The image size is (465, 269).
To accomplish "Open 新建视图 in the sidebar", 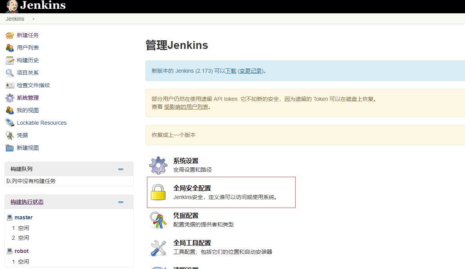I will tap(27, 148).
